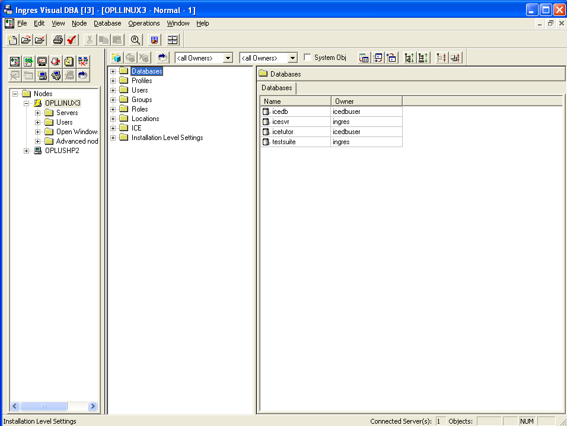Open the Window menu
Screen dimensions: 567x426
click(178, 23)
